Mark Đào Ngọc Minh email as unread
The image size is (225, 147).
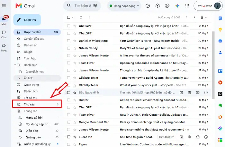coord(198,93)
